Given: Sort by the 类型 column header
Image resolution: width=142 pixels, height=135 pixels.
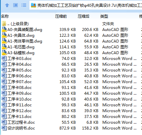Looking at the screenshot, I should [104, 16].
